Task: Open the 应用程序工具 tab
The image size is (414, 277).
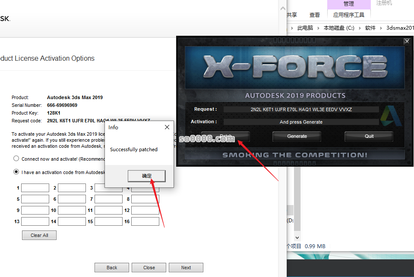Action: click(x=349, y=15)
